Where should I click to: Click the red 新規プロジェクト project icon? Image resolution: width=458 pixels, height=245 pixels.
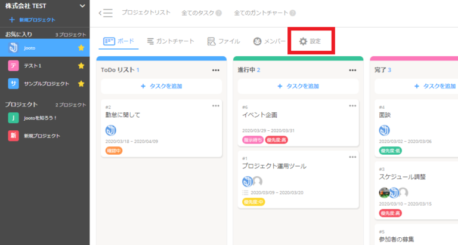click(x=13, y=136)
